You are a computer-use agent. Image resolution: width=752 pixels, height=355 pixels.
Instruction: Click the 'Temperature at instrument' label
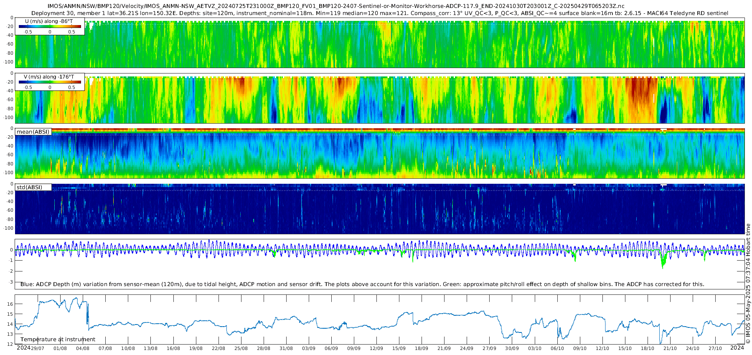click(58, 340)
